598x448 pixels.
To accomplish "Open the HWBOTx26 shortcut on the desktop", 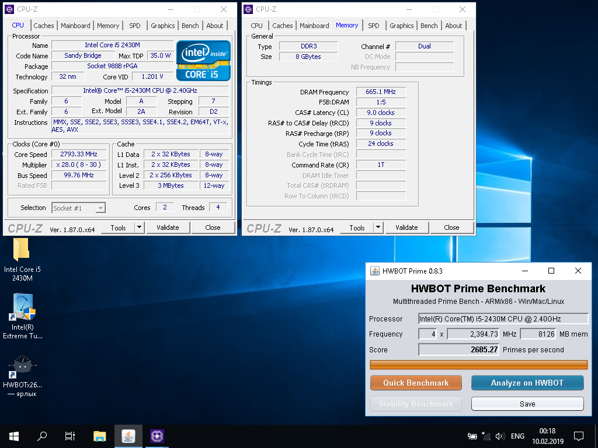I will tap(23, 376).
